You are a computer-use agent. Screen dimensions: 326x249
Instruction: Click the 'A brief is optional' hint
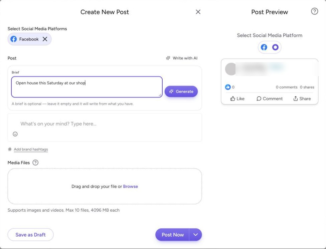[72, 104]
